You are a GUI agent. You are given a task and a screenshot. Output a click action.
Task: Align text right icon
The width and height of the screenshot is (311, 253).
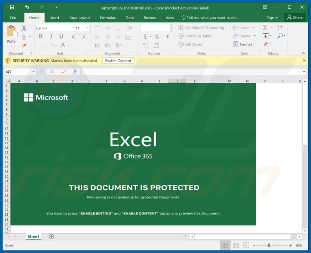118,37
